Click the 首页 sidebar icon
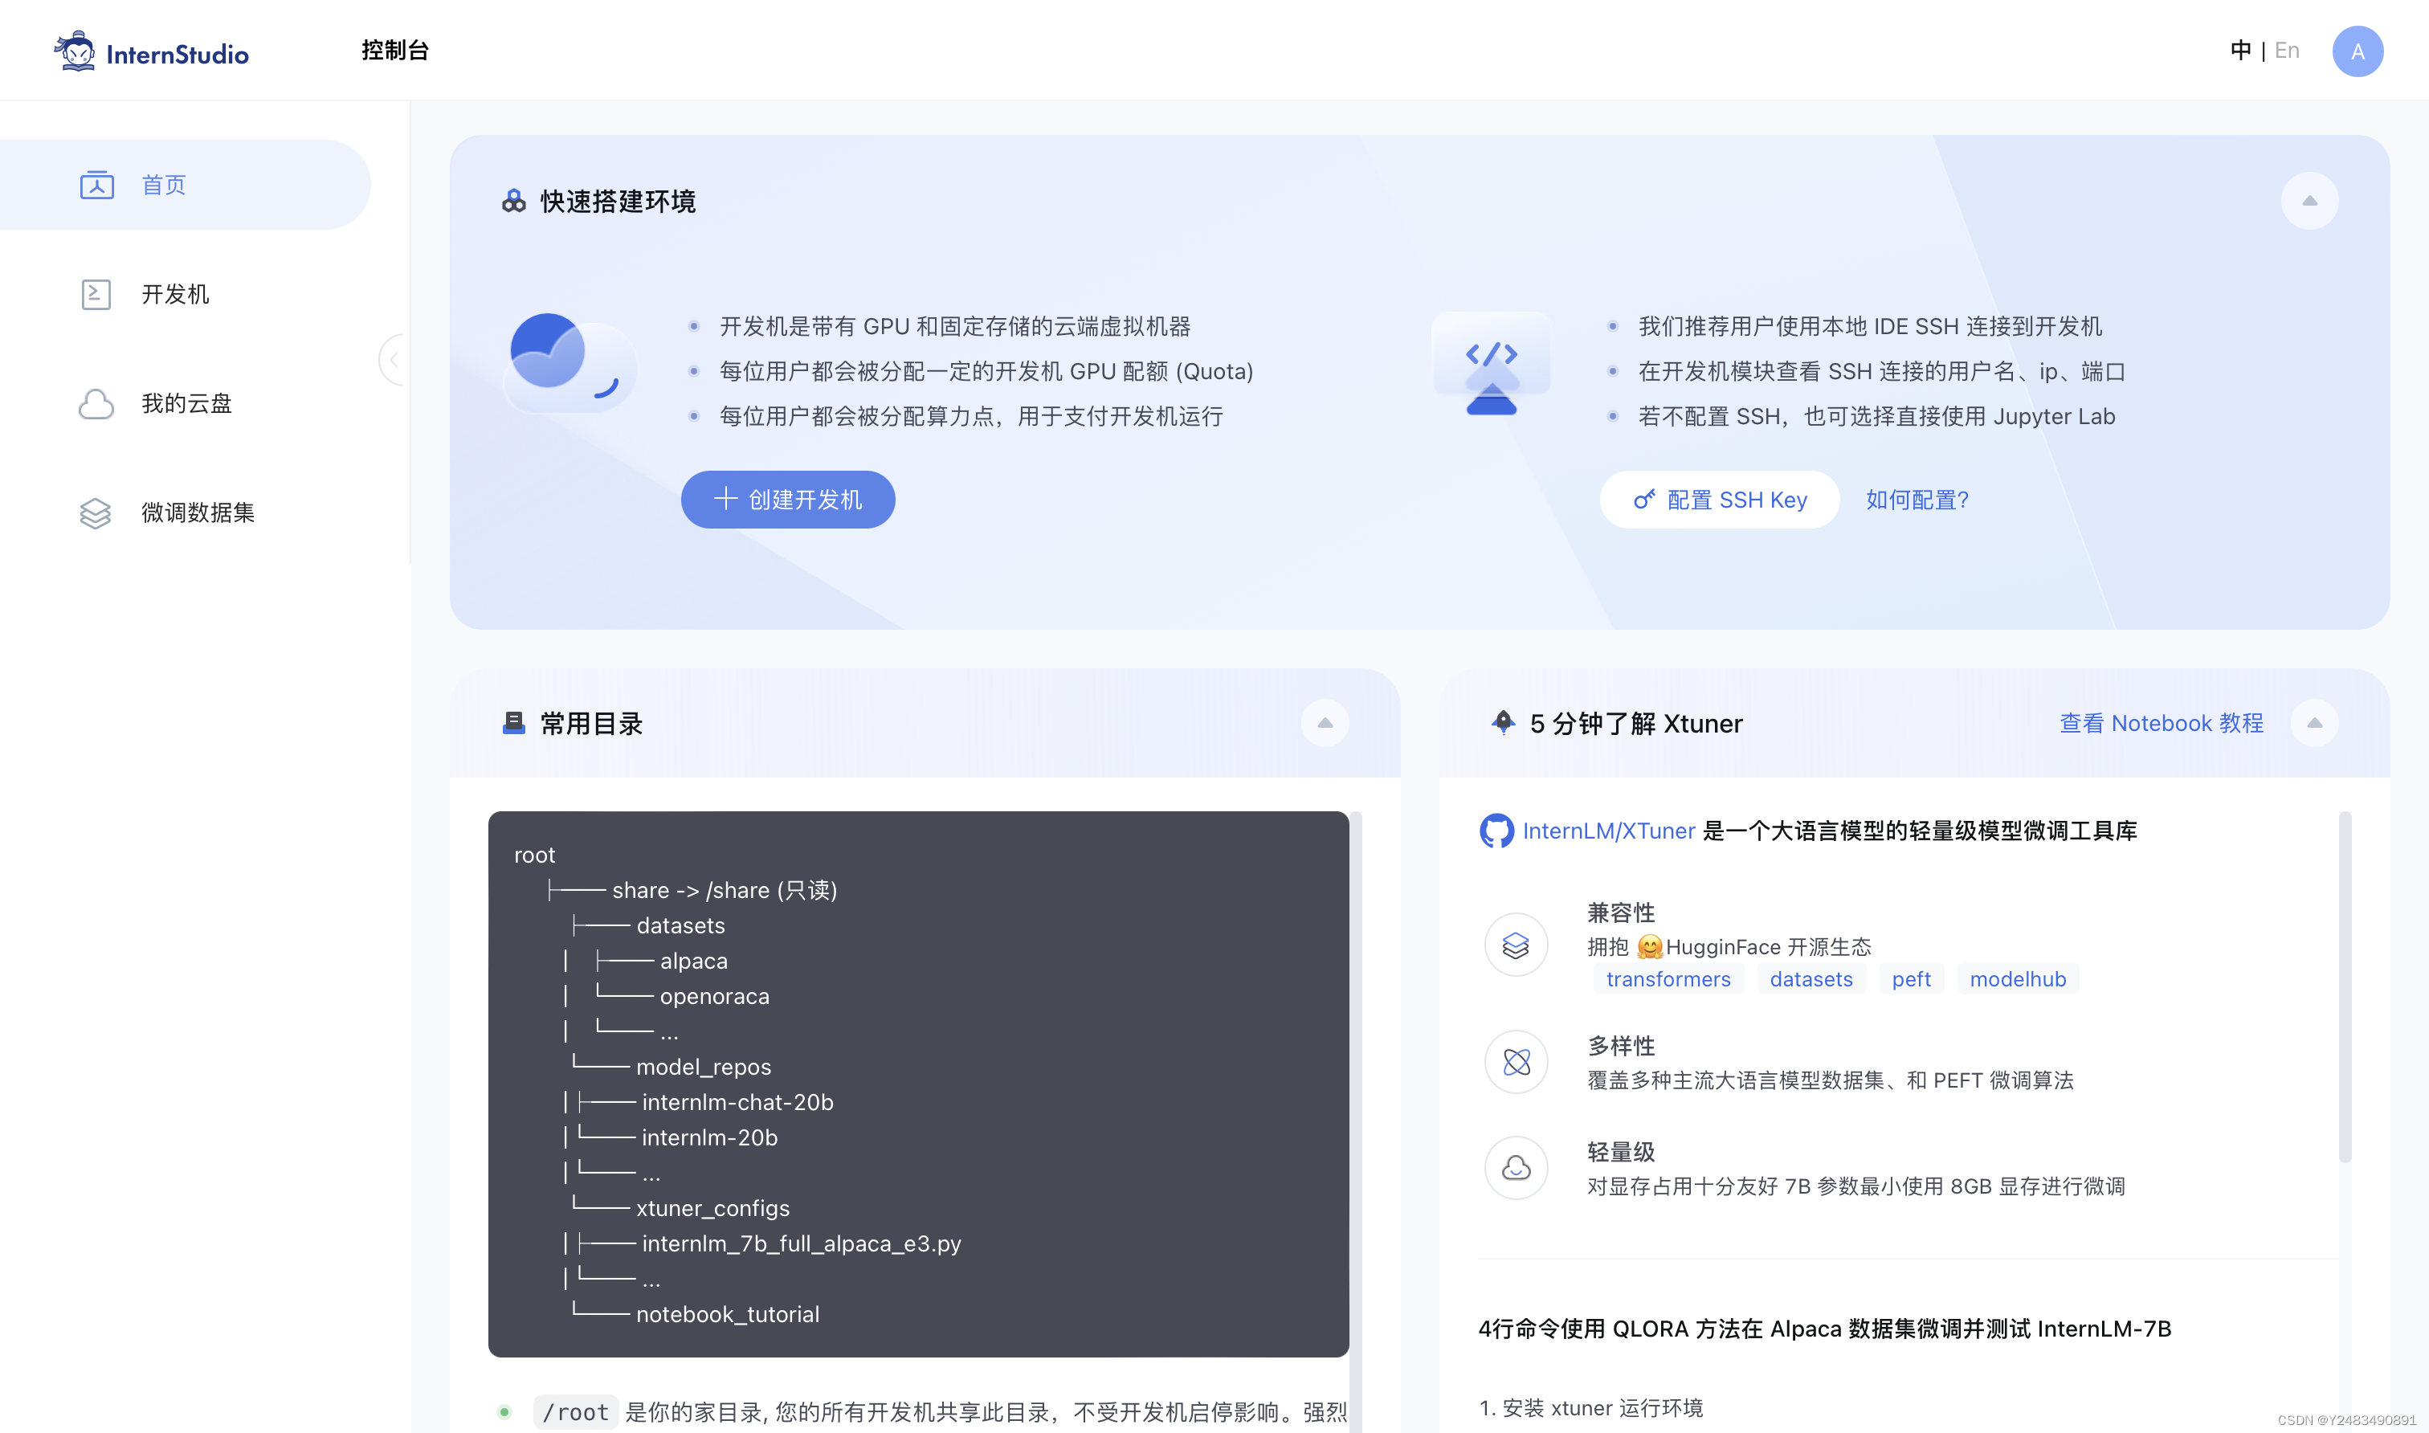This screenshot has height=1433, width=2429. pyautogui.click(x=96, y=185)
